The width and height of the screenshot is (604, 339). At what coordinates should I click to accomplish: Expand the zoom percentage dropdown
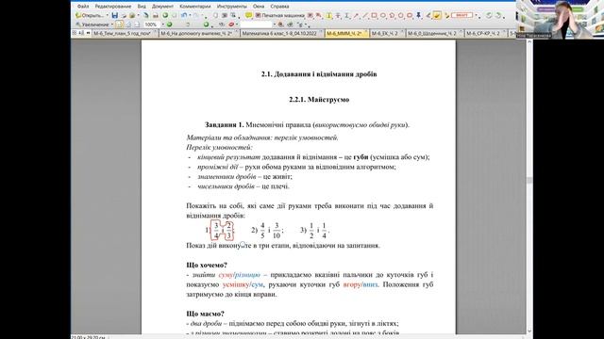163,24
